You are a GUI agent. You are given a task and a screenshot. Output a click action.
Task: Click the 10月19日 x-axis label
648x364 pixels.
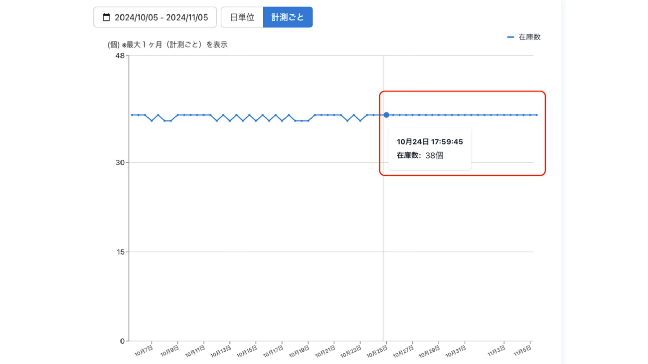click(299, 351)
